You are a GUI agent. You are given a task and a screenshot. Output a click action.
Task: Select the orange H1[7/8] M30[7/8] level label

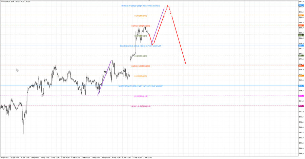pyautogui.click(x=140, y=16)
